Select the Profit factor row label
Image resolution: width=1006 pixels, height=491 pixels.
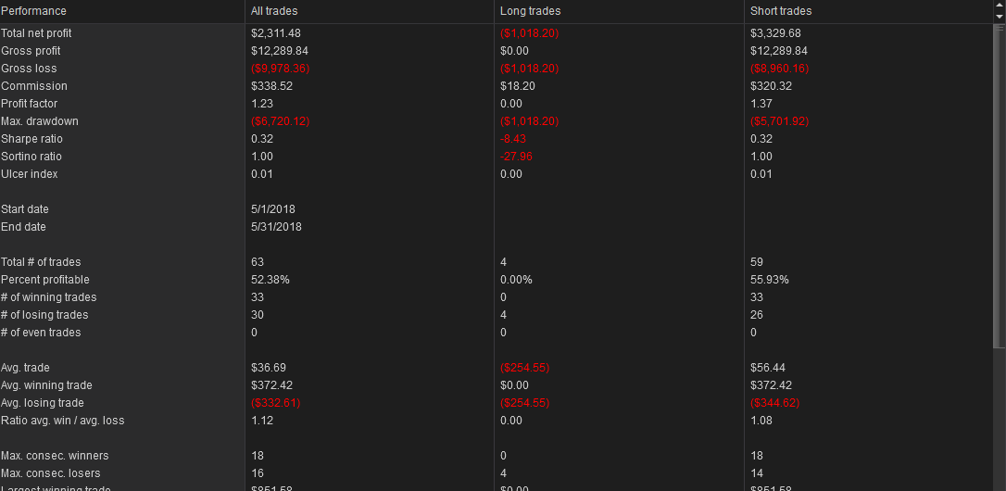click(31, 104)
